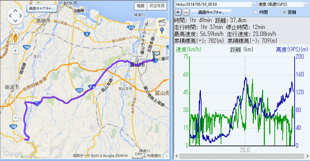The width and height of the screenshot is (310, 161).
Task: Click the movie clapperboard icon on map
Action: [162, 23]
